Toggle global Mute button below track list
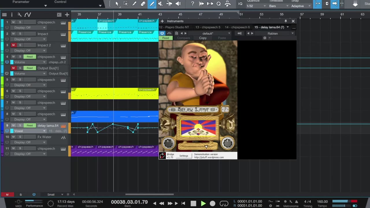370x208 pixels. coord(7,194)
